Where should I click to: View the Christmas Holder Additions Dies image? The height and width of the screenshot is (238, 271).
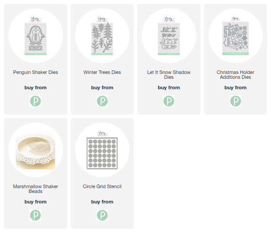(x=236, y=36)
